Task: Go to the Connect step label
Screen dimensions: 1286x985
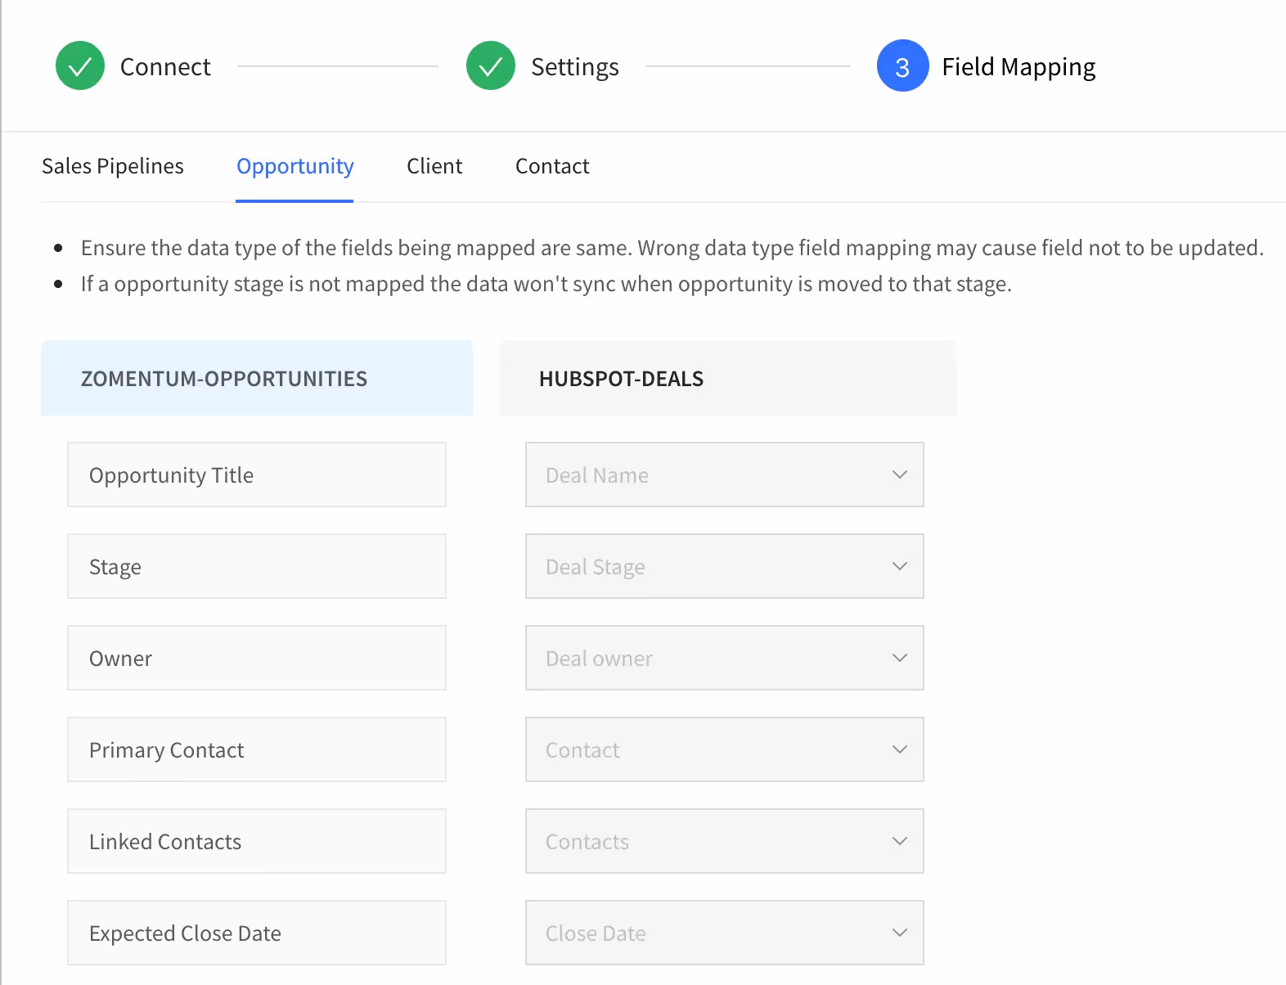Action: click(165, 66)
